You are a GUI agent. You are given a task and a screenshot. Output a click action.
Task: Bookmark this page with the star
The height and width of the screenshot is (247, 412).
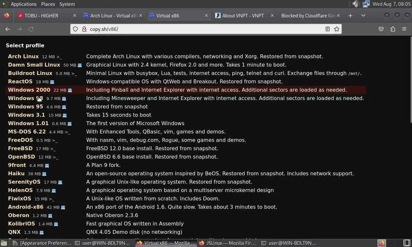pos(337,29)
